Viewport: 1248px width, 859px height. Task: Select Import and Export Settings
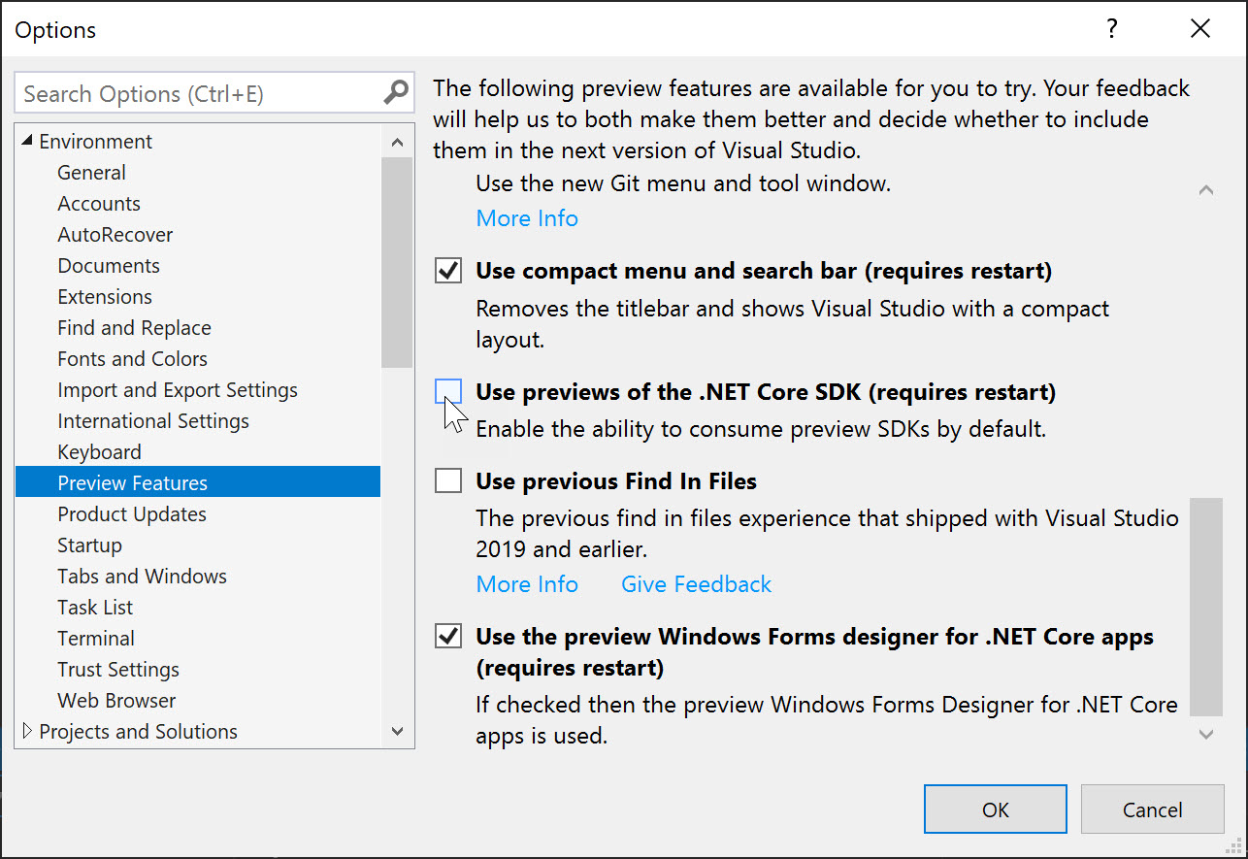(x=178, y=390)
